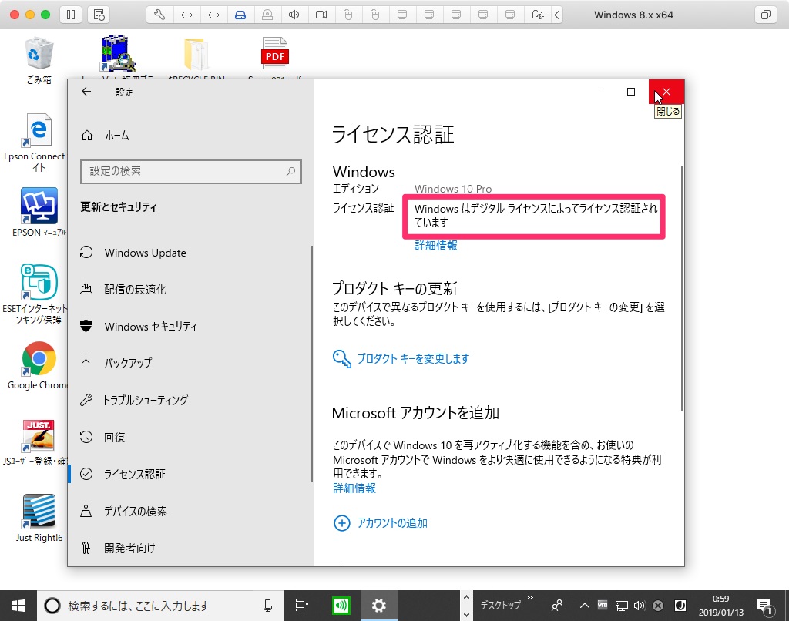Expand the デスクトップ toolbar double chevron

[x=530, y=598]
